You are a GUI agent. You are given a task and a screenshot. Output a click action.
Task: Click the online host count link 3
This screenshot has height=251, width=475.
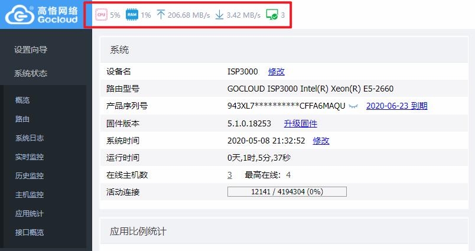click(230, 175)
